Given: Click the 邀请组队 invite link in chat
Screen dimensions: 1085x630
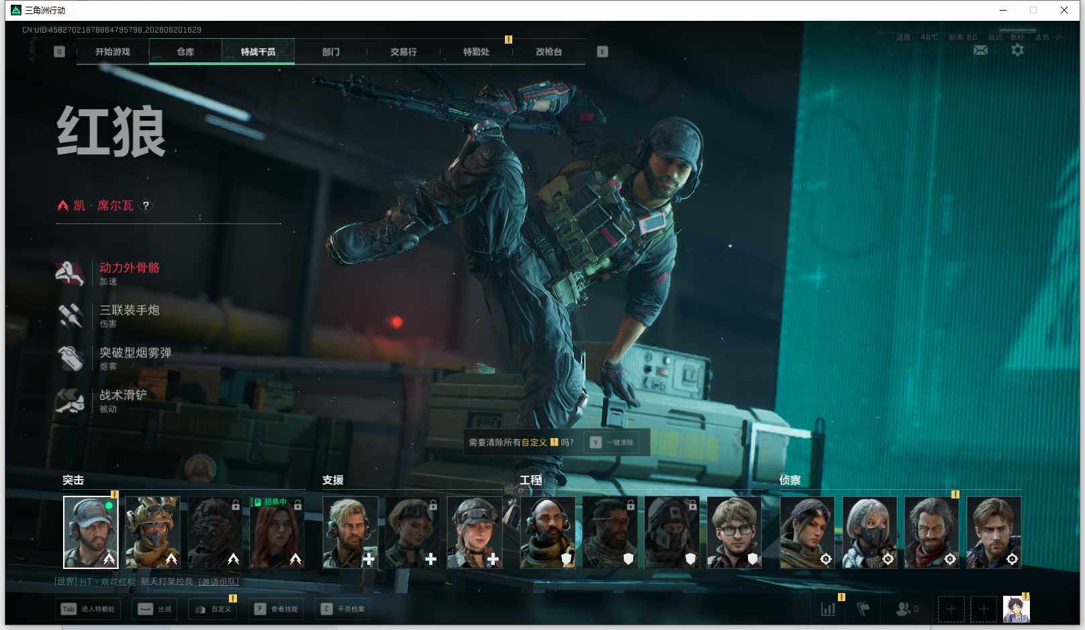Looking at the screenshot, I should point(219,582).
